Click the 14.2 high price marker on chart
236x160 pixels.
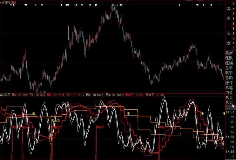click(x=118, y=5)
